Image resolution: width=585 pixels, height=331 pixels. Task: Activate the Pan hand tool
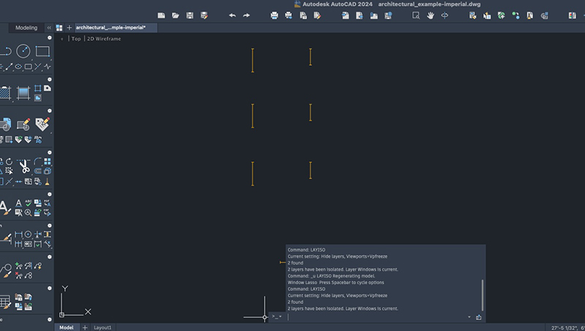tap(429, 15)
